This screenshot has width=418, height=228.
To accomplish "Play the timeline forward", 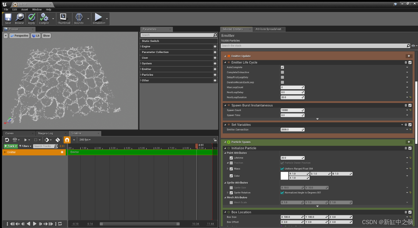I will pyautogui.click(x=35, y=224).
